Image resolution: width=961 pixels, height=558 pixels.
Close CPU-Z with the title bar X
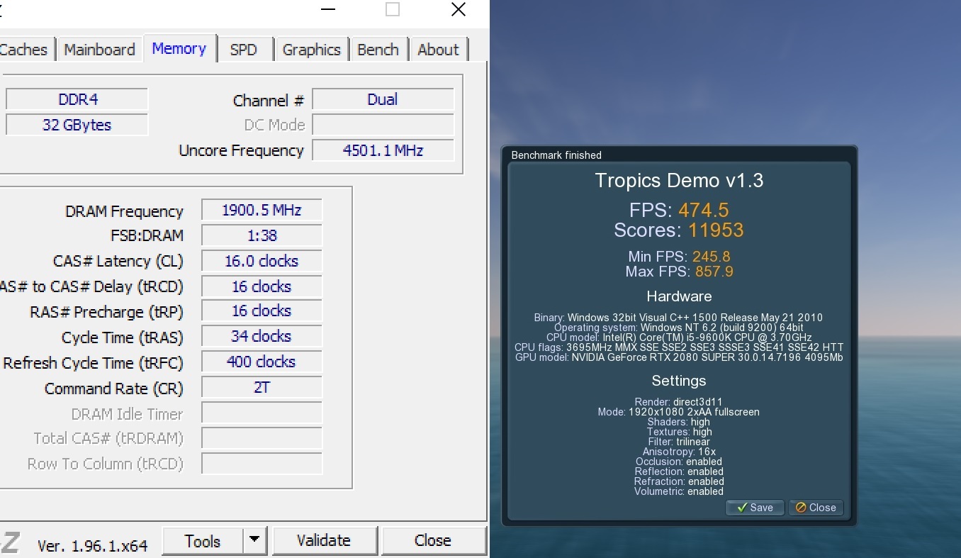tap(459, 9)
